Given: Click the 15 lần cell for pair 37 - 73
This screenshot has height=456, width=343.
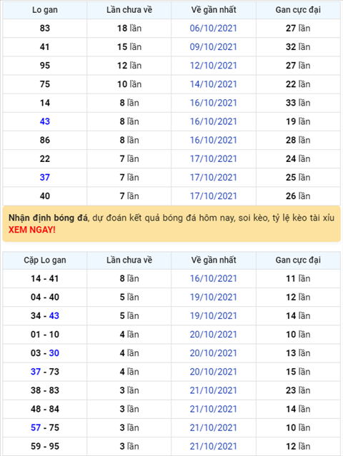Looking at the screenshot, I should (298, 371).
